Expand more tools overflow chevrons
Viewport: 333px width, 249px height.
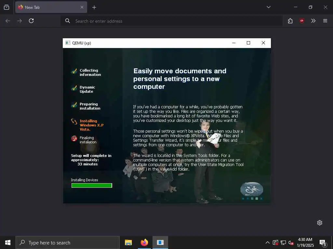pyautogui.click(x=313, y=21)
